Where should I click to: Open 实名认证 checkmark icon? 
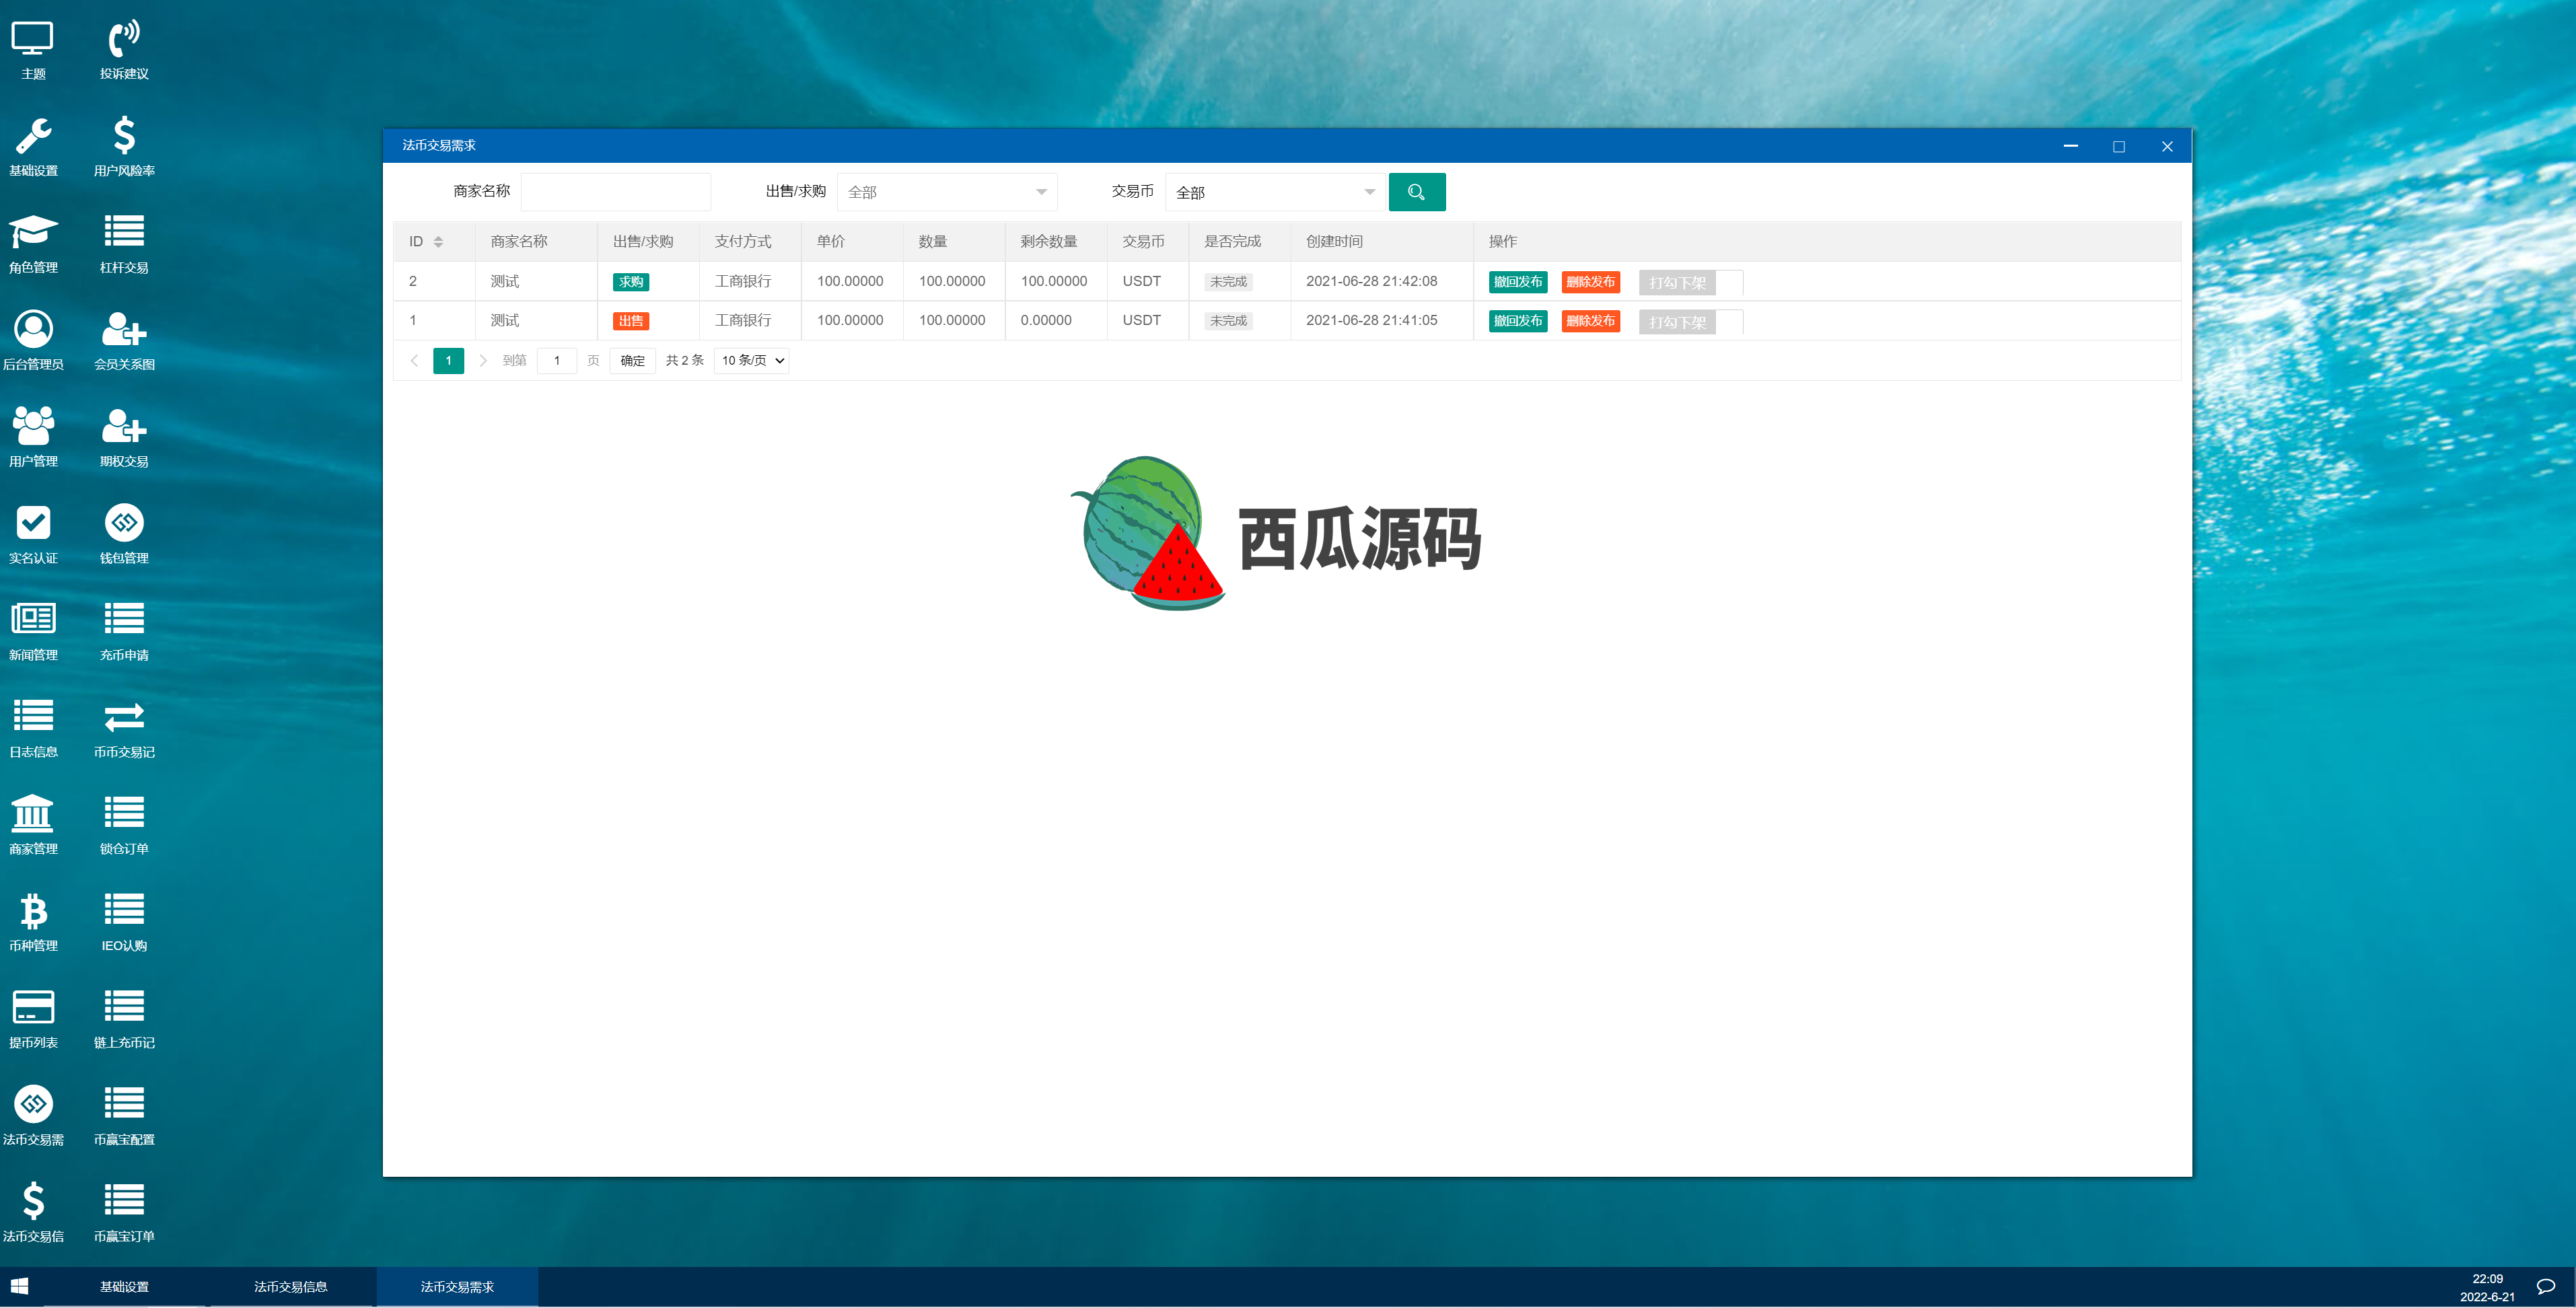pos(33,535)
